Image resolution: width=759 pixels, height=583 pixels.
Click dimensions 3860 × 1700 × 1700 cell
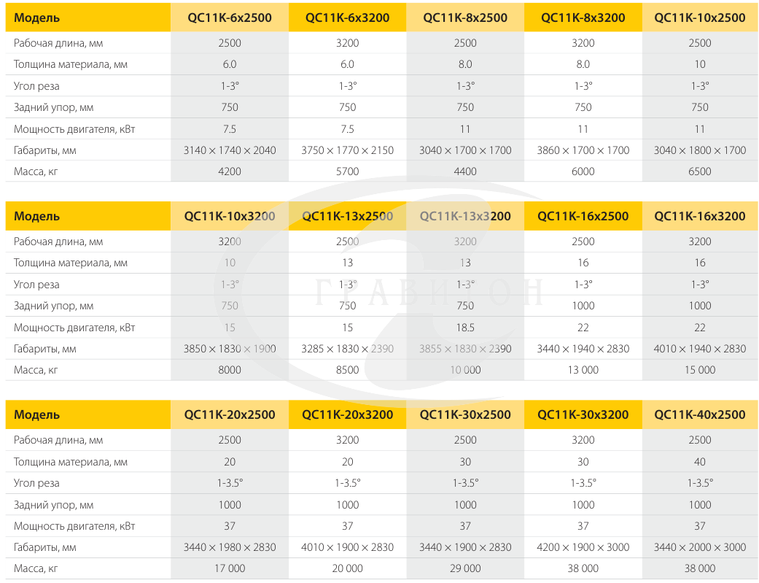[583, 150]
